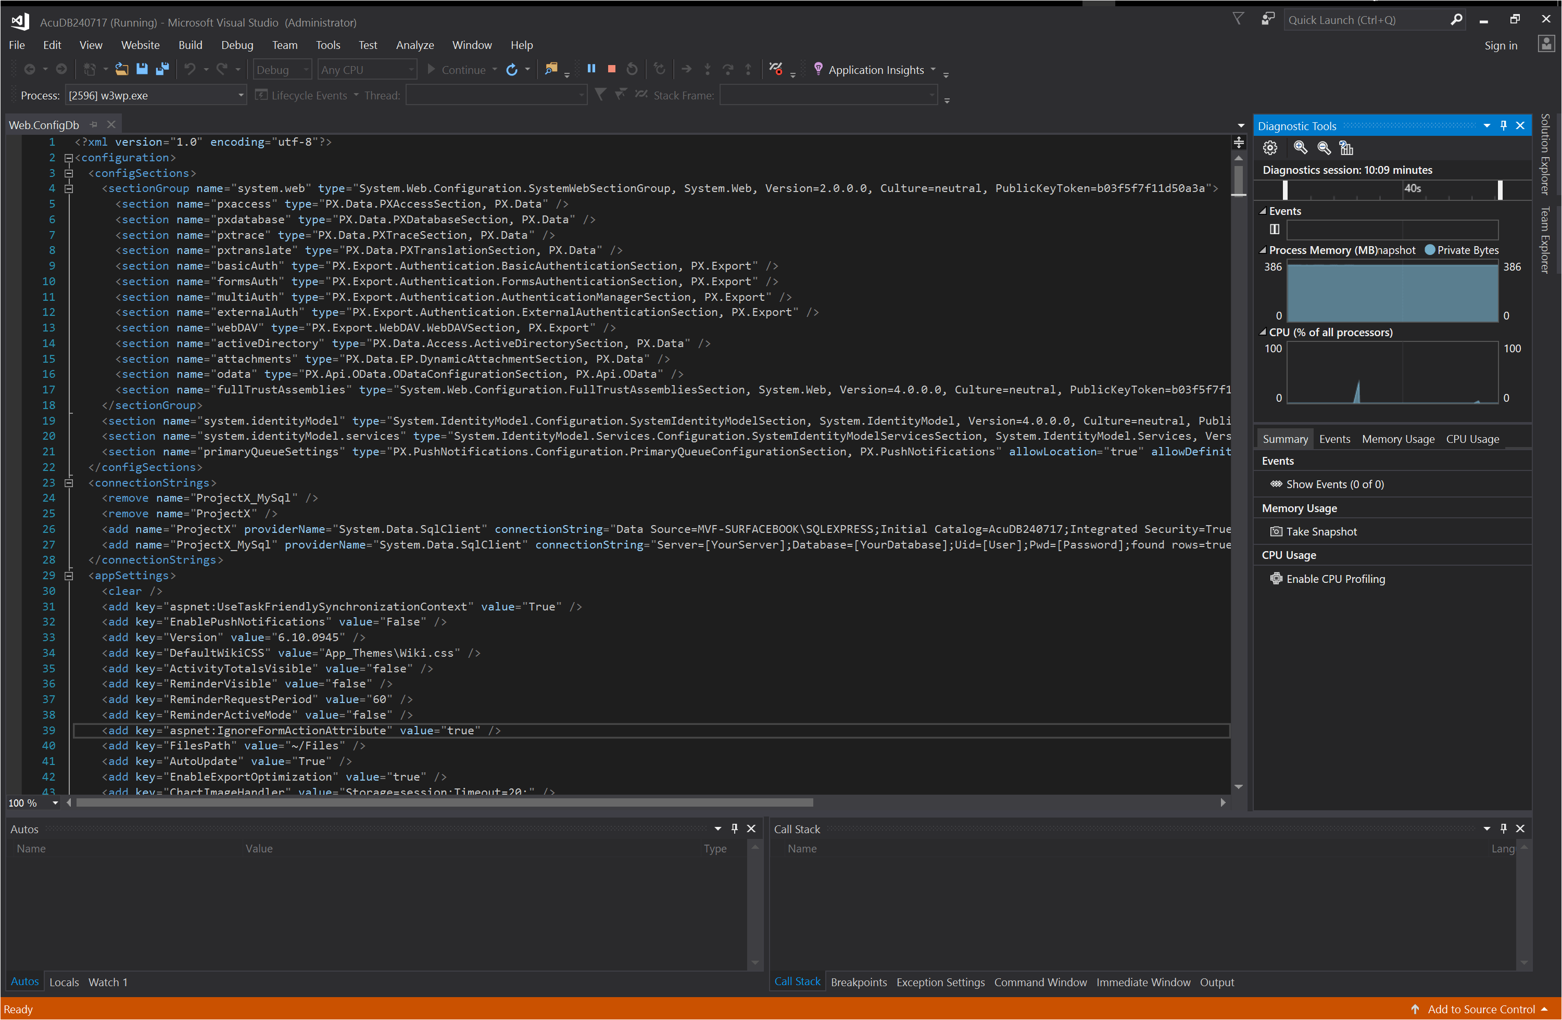Open the Team Explorer side tab

pyautogui.click(x=1545, y=240)
